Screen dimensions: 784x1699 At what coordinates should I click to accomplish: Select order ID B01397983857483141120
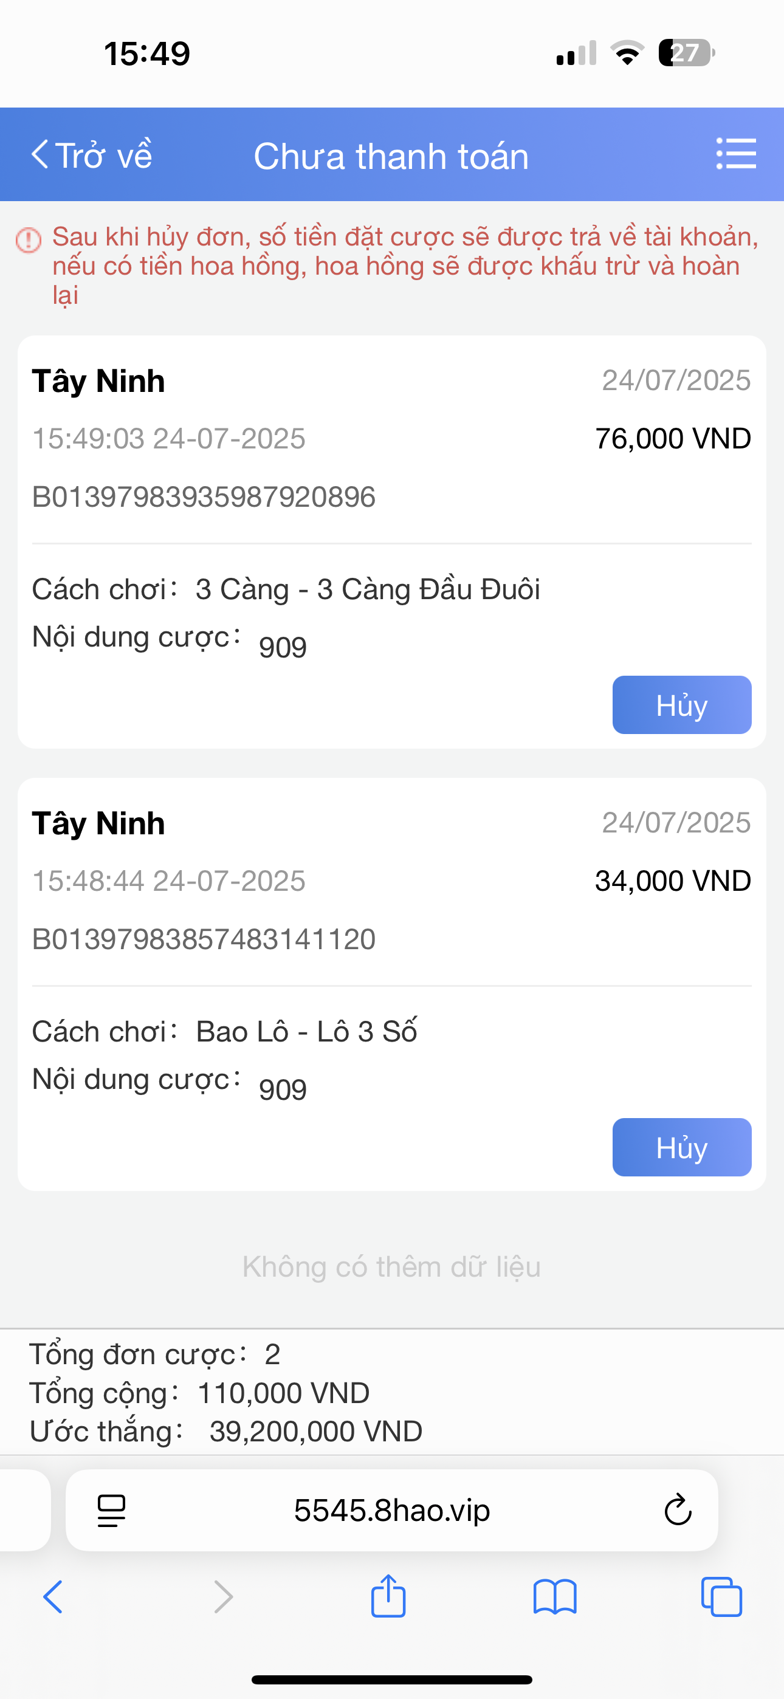[x=204, y=939]
